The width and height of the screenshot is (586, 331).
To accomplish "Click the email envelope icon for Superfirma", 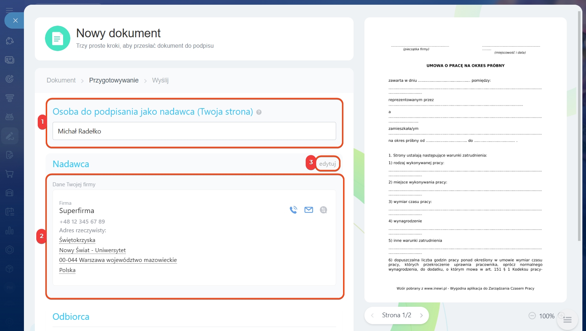I will pos(309,210).
